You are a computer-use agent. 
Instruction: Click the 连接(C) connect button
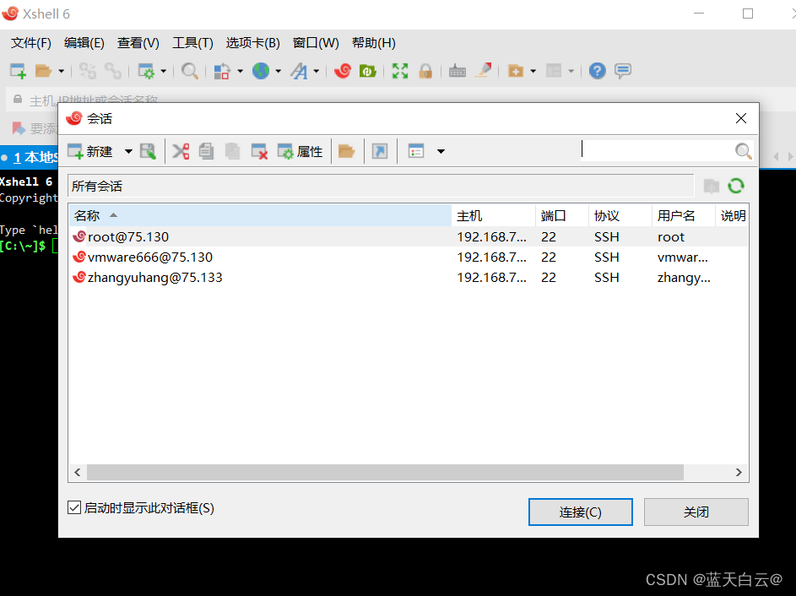click(580, 512)
